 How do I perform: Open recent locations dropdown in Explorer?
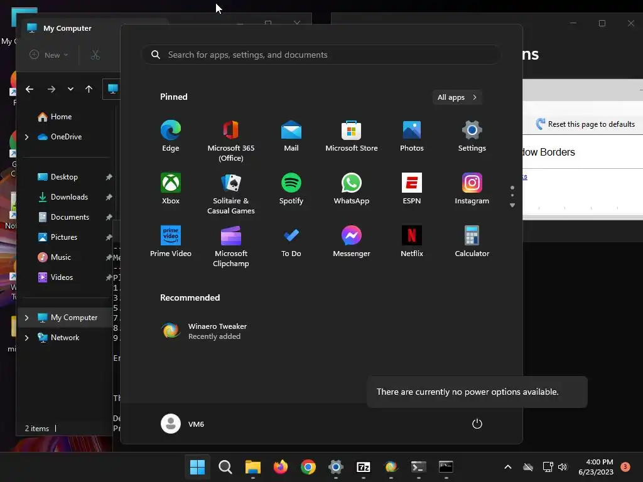(x=70, y=89)
